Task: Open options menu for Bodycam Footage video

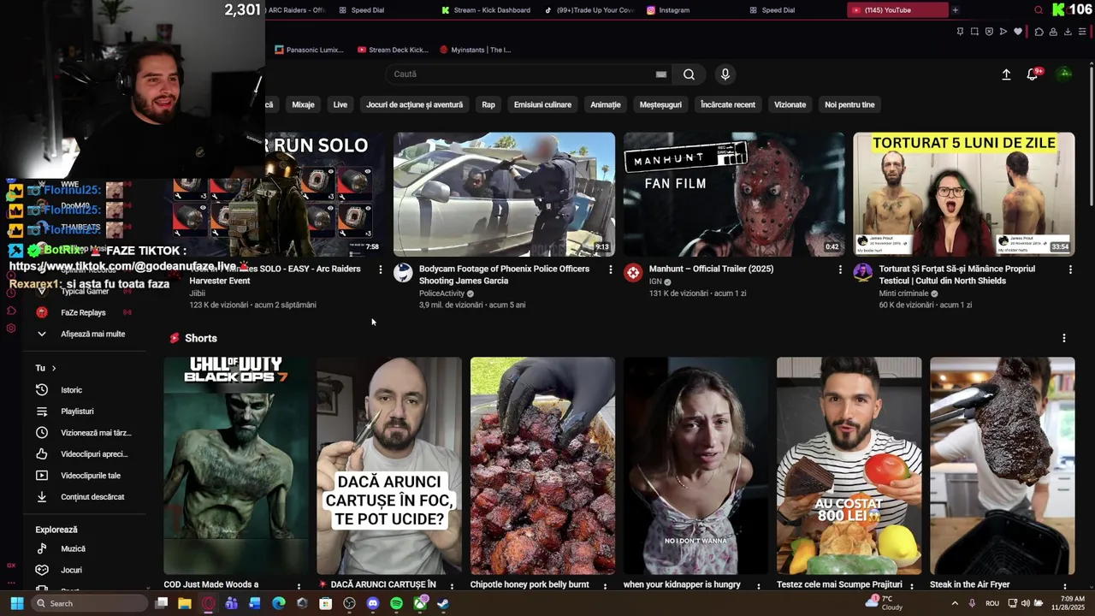Action: click(x=610, y=269)
